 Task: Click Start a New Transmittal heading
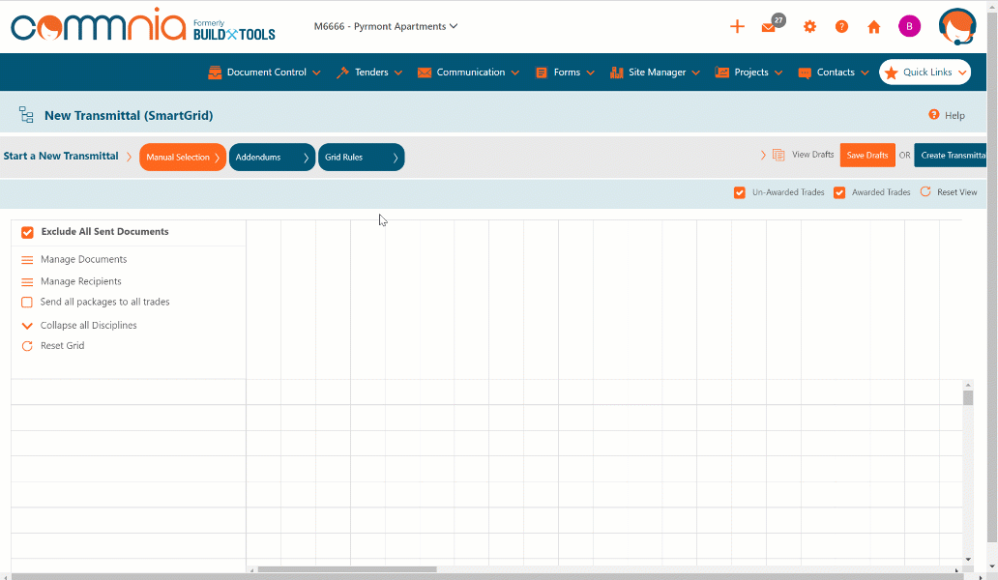(x=61, y=156)
